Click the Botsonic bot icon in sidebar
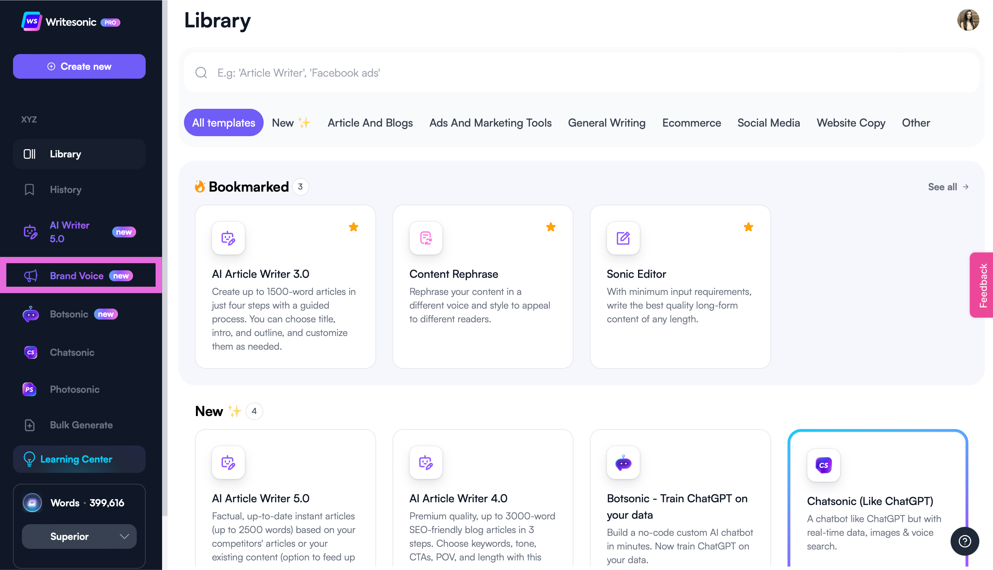The image size is (993, 570). coord(30,314)
